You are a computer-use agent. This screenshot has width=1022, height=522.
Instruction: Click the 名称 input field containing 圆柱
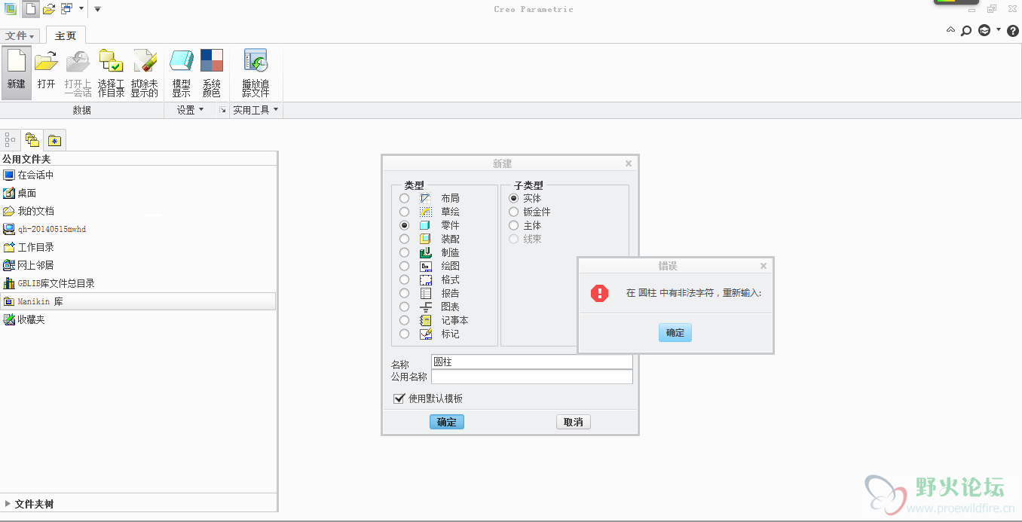(x=532, y=362)
